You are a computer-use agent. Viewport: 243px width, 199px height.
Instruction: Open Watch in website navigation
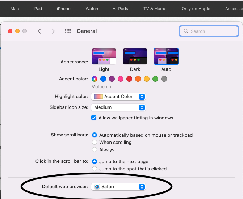(92, 9)
